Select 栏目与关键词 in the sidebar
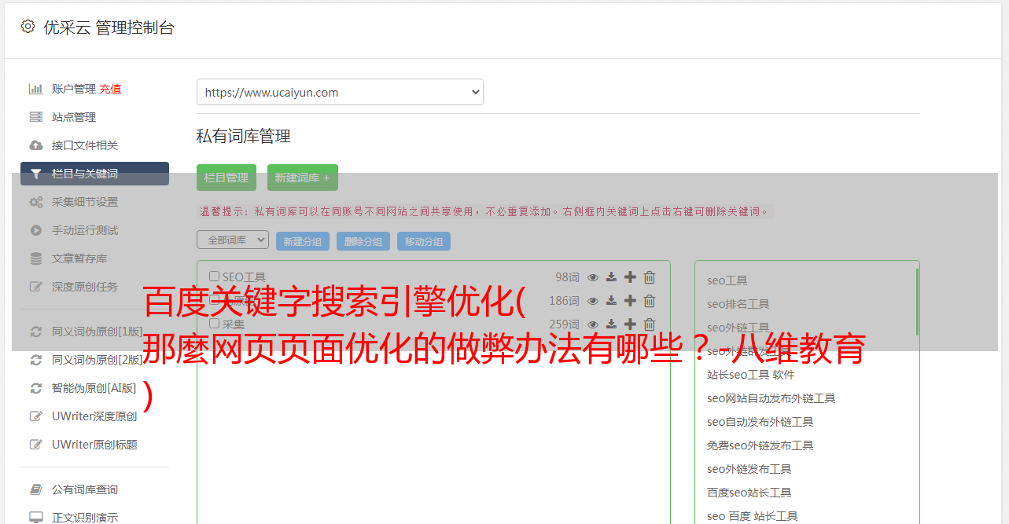Viewport: 1009px width, 524px height. point(94,174)
